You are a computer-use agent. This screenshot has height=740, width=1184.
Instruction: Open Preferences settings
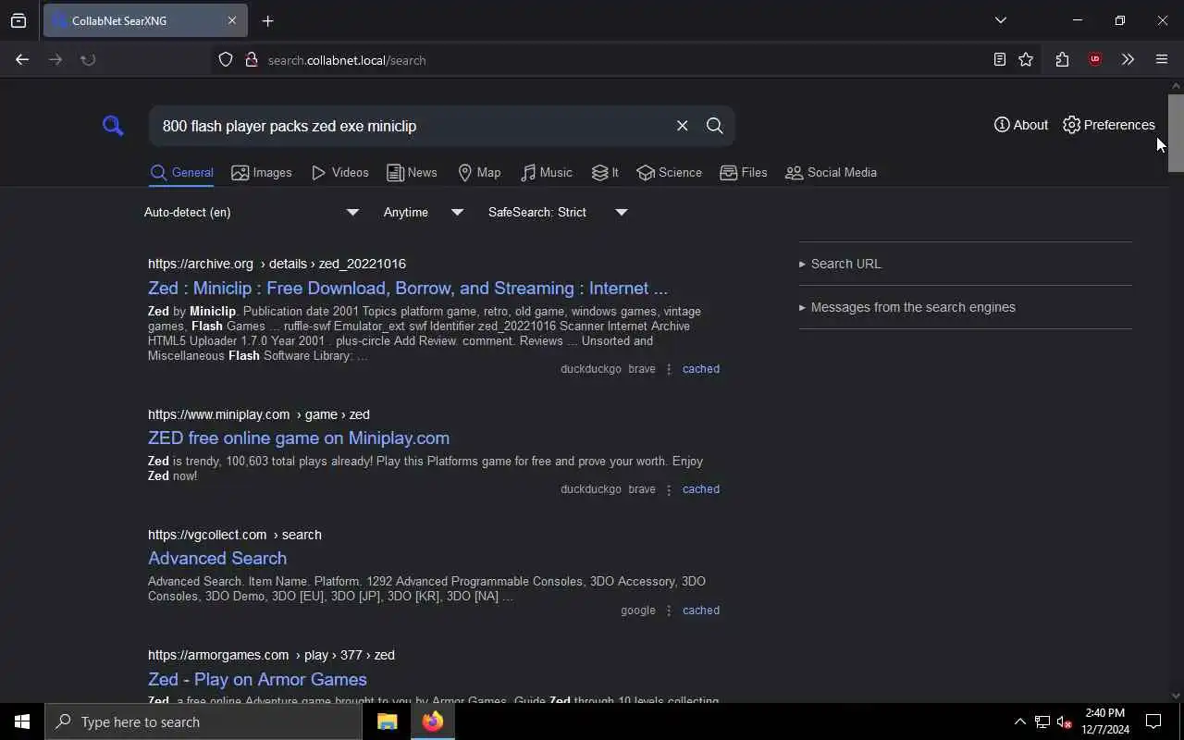coord(1109,125)
